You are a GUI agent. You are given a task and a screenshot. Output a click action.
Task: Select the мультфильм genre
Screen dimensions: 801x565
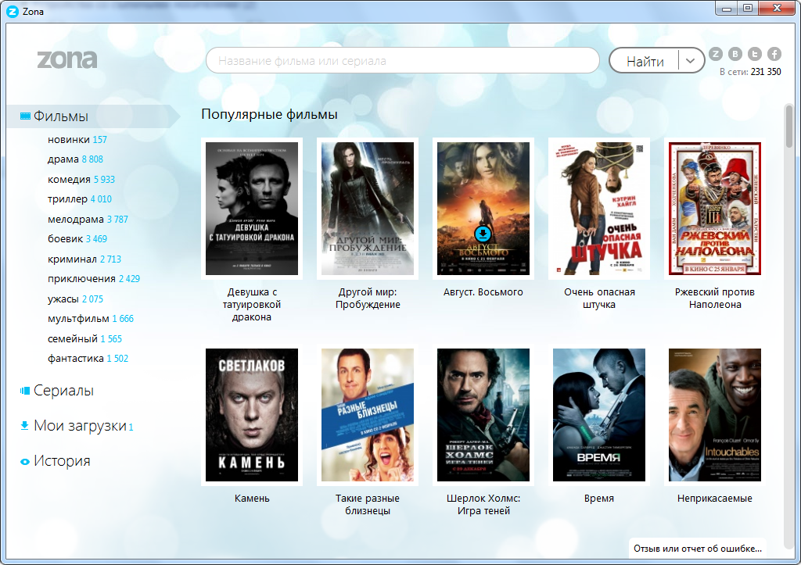[91, 319]
